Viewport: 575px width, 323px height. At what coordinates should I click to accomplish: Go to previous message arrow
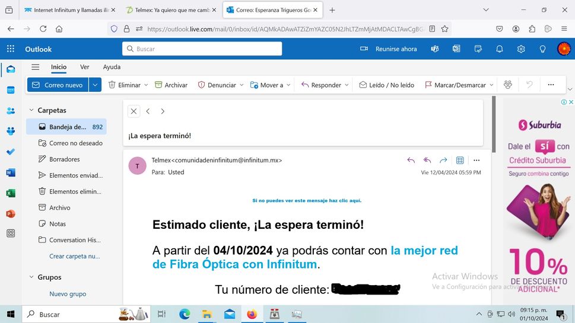(148, 111)
